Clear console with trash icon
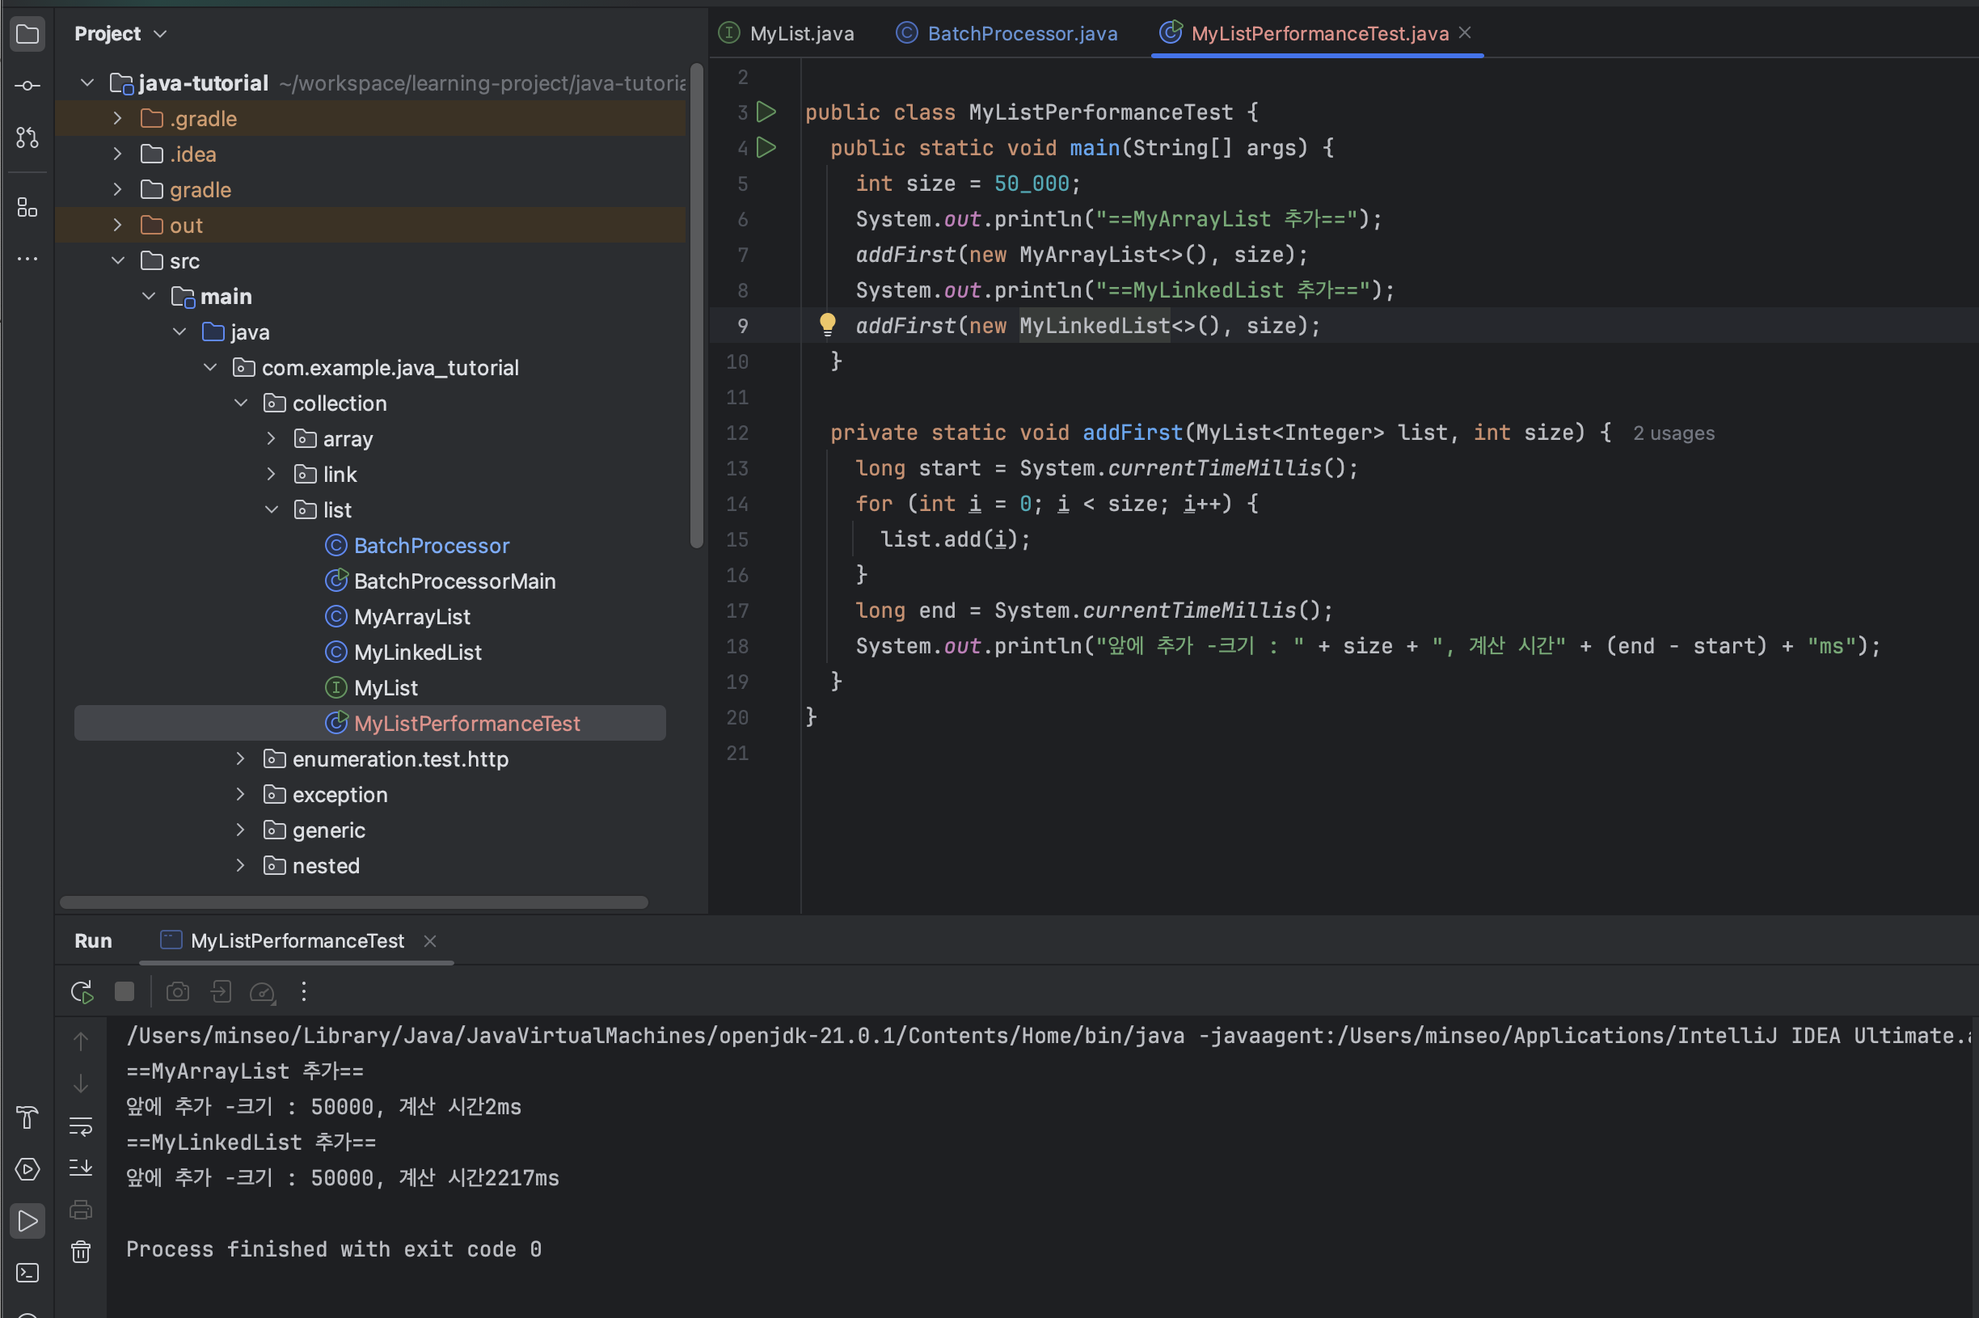The height and width of the screenshot is (1318, 1979). pyautogui.click(x=81, y=1252)
